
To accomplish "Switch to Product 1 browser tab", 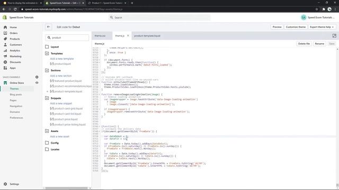I will [107, 3].
